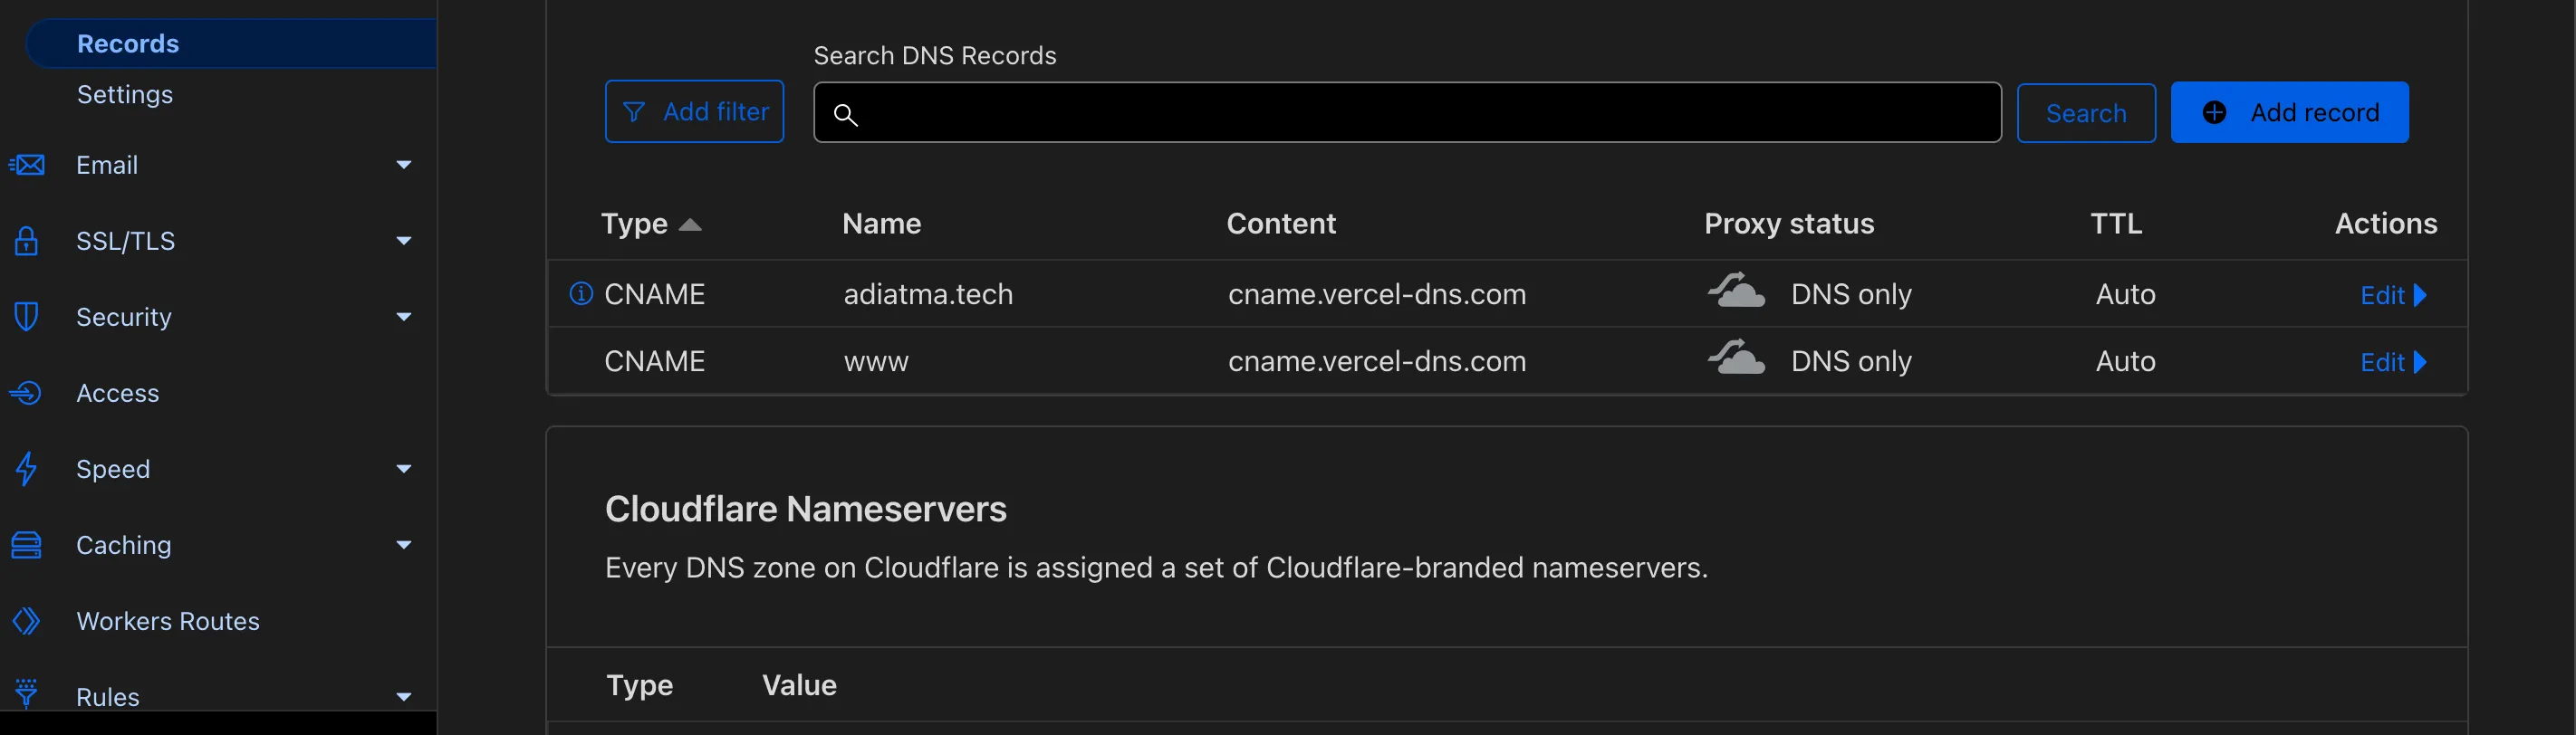2576x735 pixels.
Task: Click the Add record button
Action: (2289, 112)
